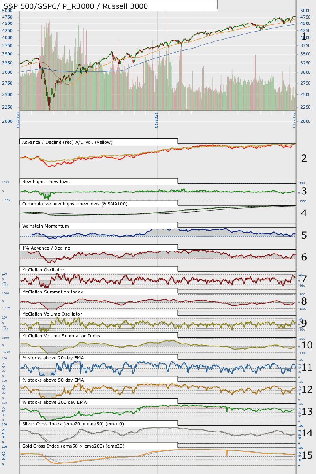Click the '4250' value on the left price axis
316x474 pixels.
pyautogui.click(x=7, y=30)
